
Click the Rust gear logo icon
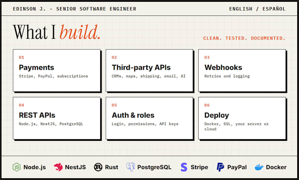[98, 167]
